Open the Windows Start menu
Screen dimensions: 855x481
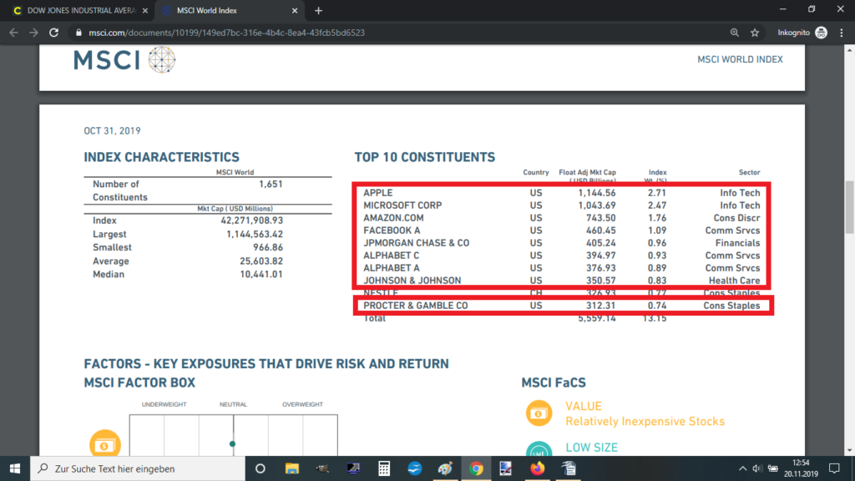(15, 468)
